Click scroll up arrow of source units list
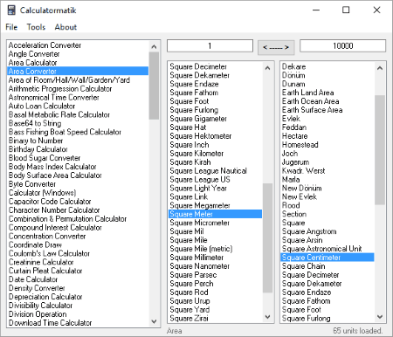 [267, 68]
